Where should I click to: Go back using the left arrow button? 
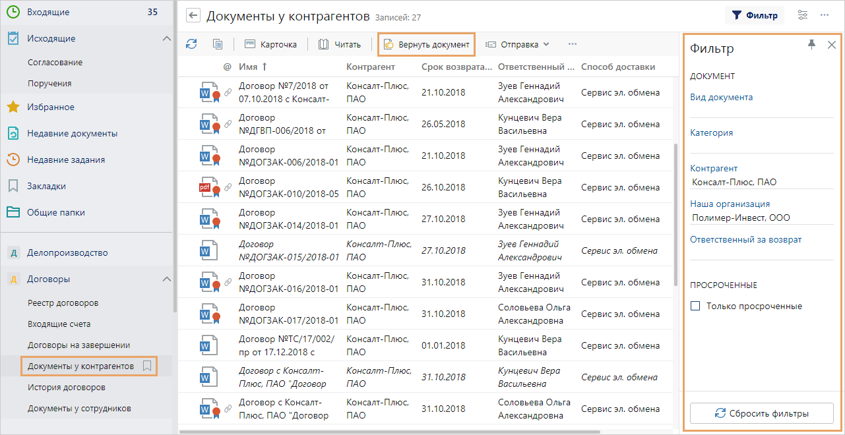tap(193, 16)
